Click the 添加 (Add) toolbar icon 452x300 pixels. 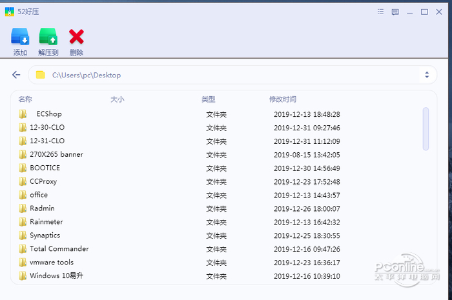click(20, 37)
